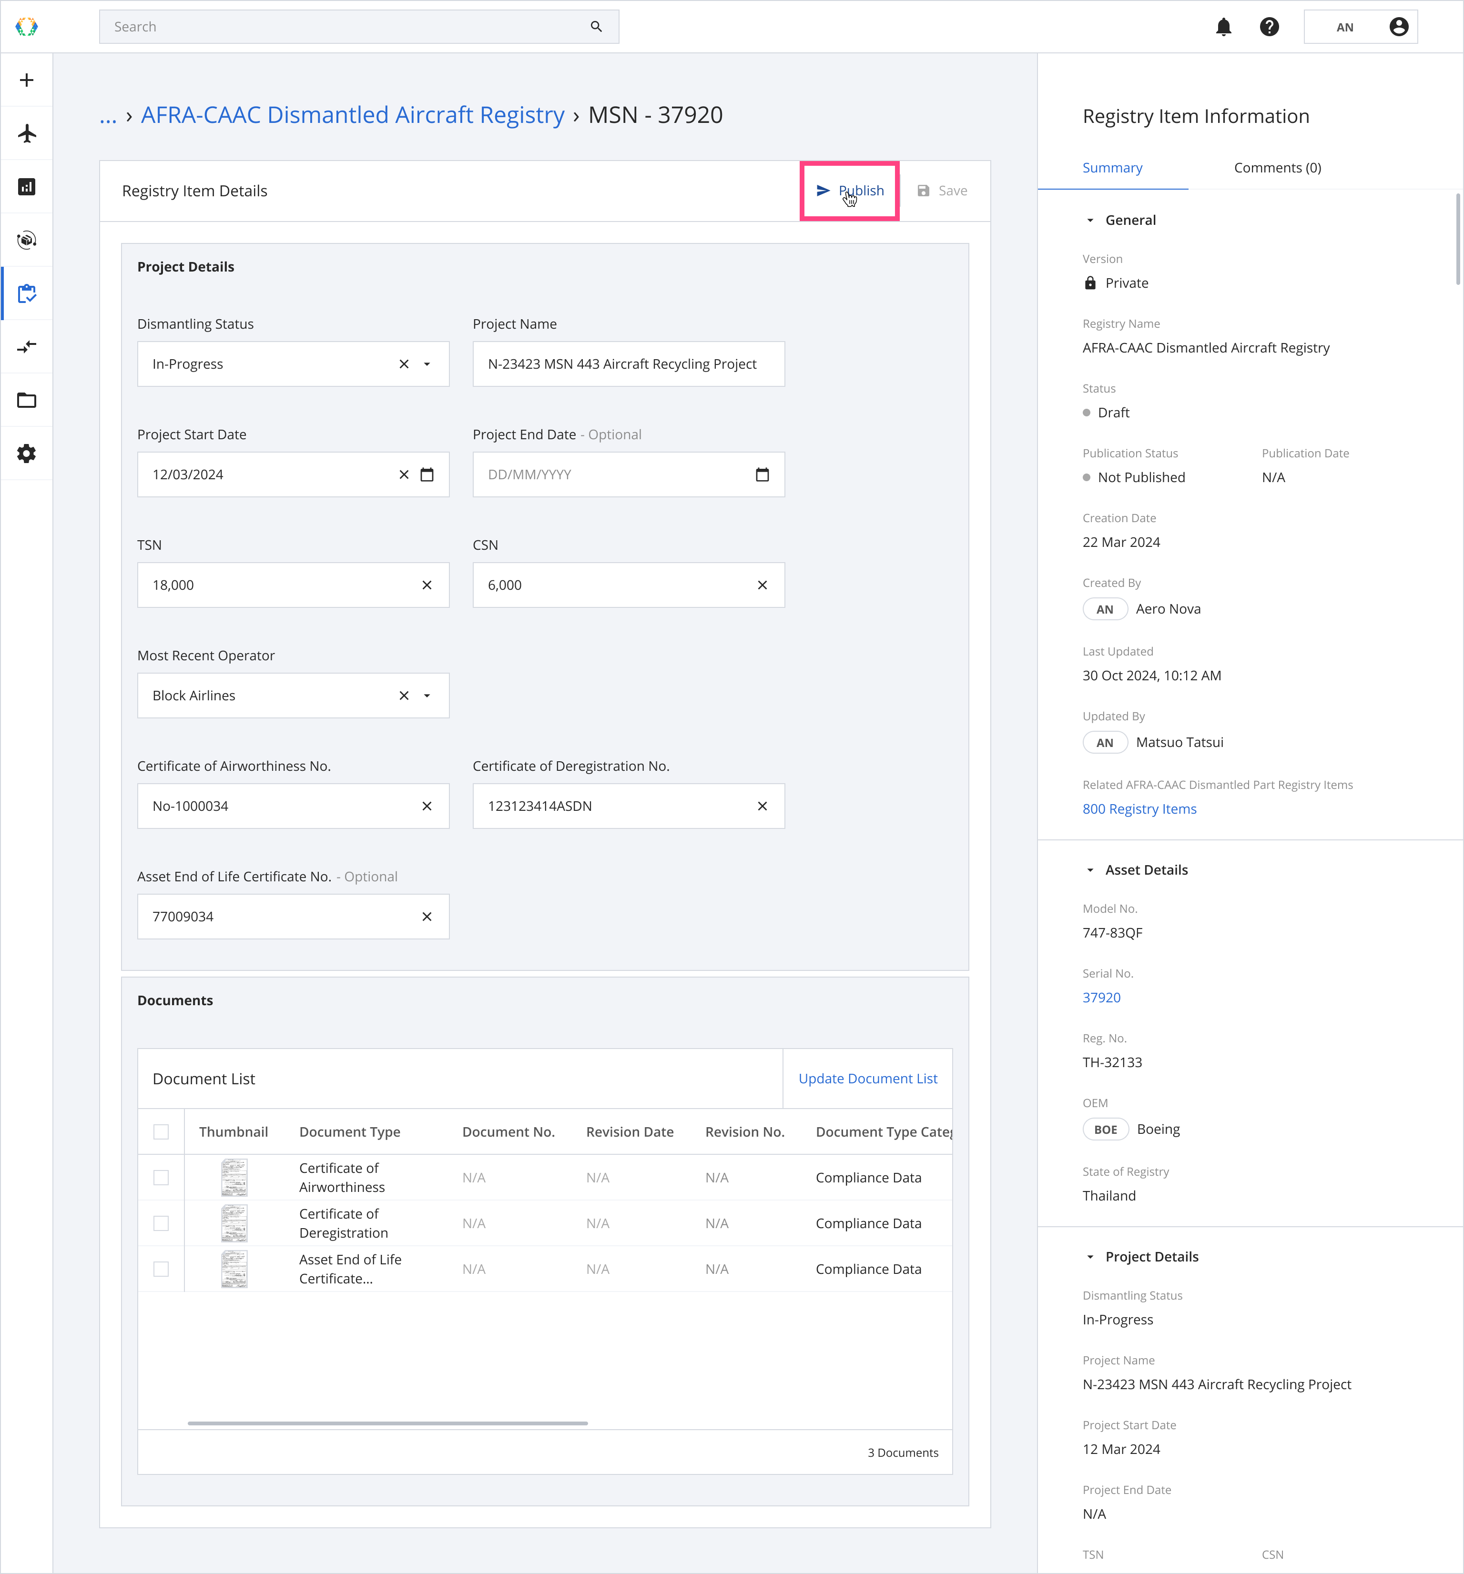The height and width of the screenshot is (1574, 1464).
Task: Click the notifications bell icon
Action: (x=1223, y=27)
